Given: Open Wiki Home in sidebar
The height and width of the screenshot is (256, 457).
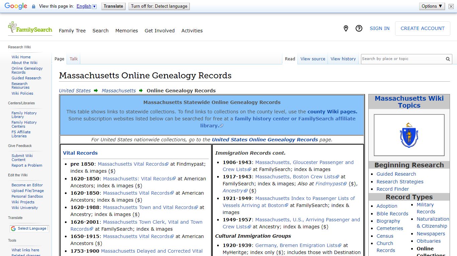Looking at the screenshot, I should coord(21,57).
